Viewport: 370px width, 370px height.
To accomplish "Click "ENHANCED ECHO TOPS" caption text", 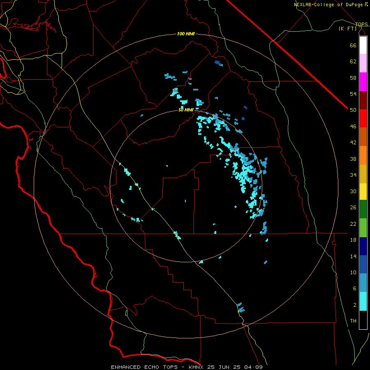I will [x=144, y=367].
